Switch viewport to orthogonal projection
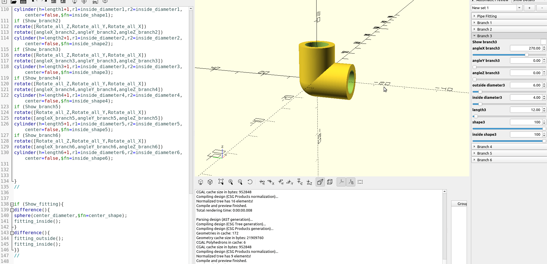 [x=330, y=182]
